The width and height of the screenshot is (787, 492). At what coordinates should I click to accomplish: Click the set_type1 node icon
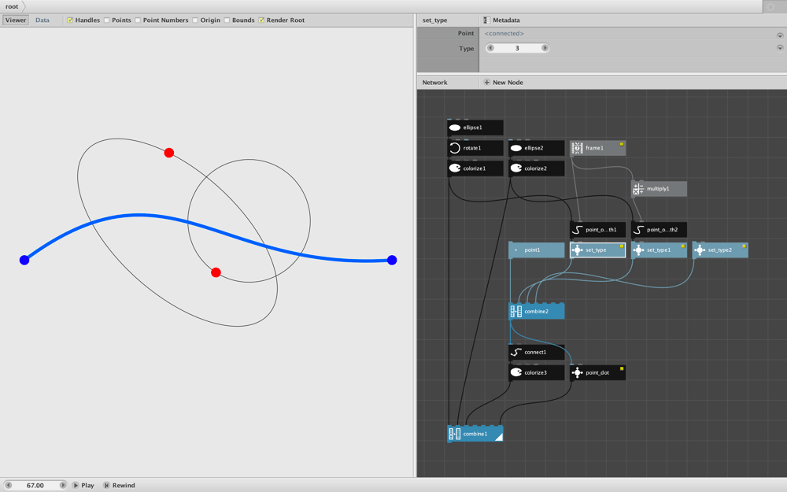tap(638, 250)
